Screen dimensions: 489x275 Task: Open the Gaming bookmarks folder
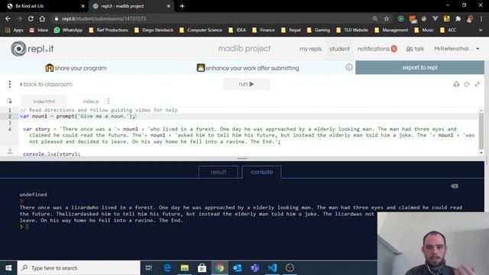point(319,30)
